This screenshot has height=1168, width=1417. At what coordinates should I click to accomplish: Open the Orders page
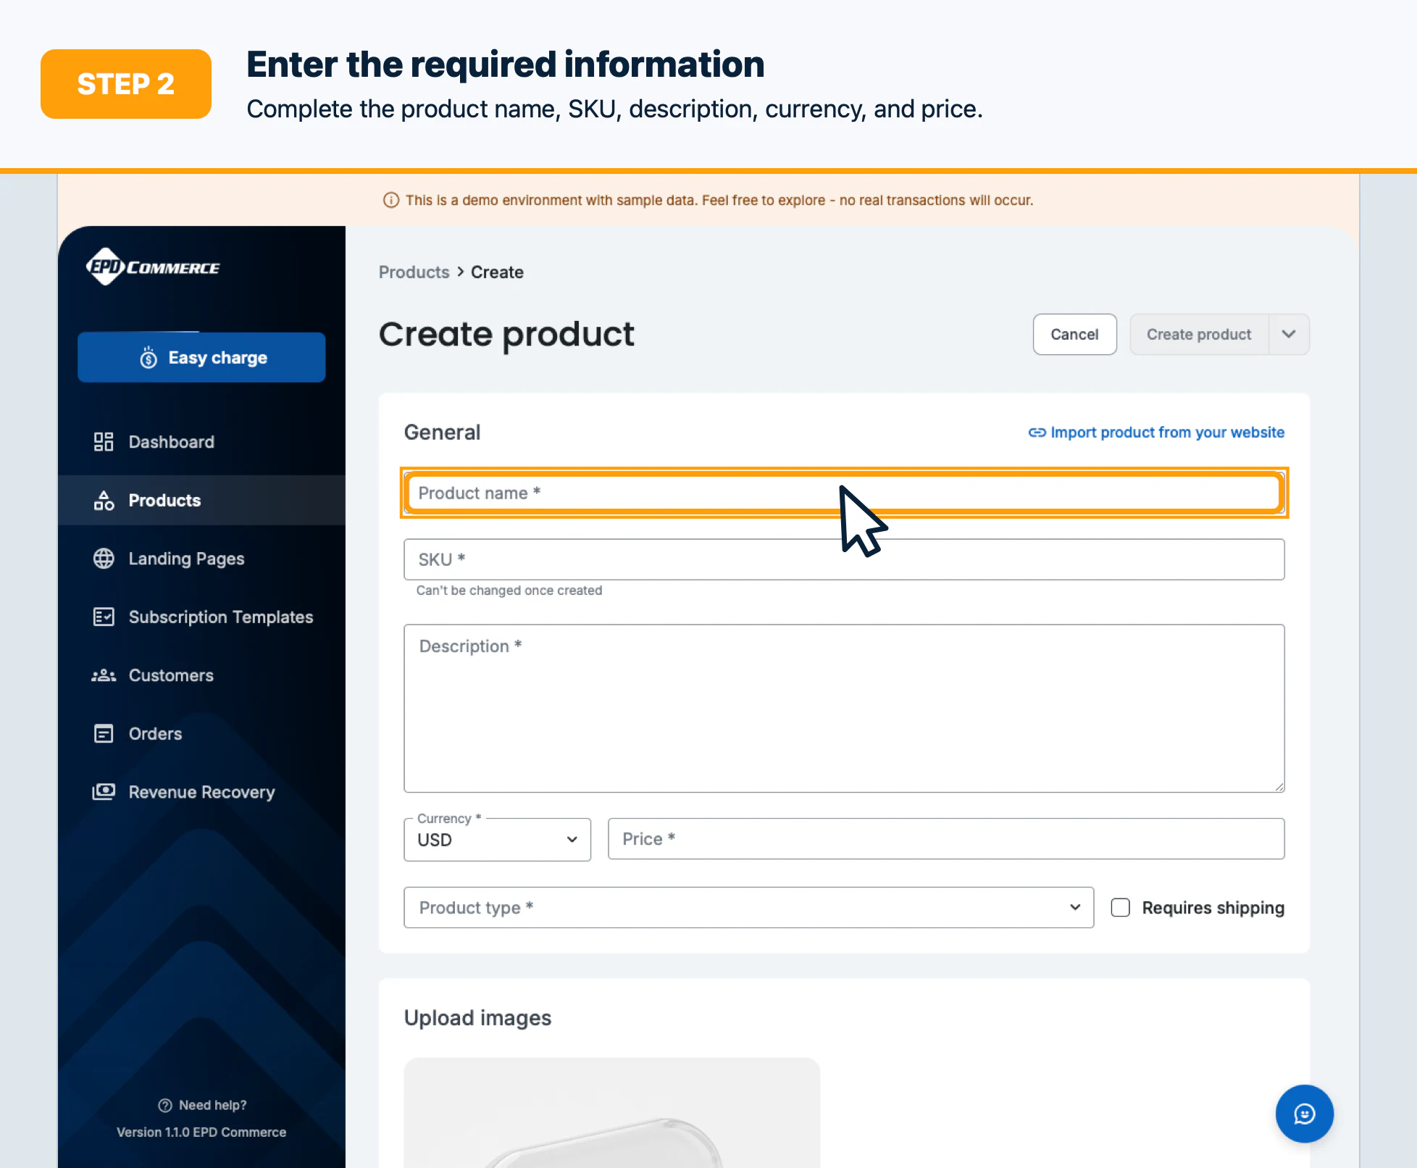tap(201, 734)
